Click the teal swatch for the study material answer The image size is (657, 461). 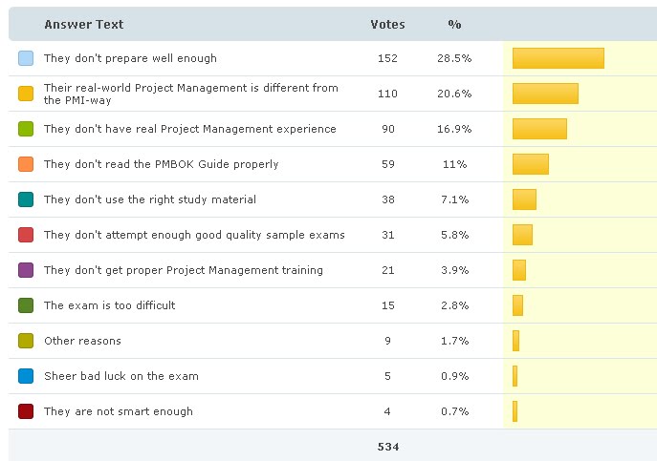[x=26, y=199]
